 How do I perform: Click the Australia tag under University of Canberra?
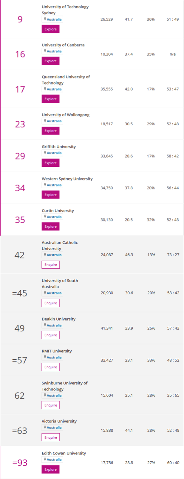pos(52,51)
